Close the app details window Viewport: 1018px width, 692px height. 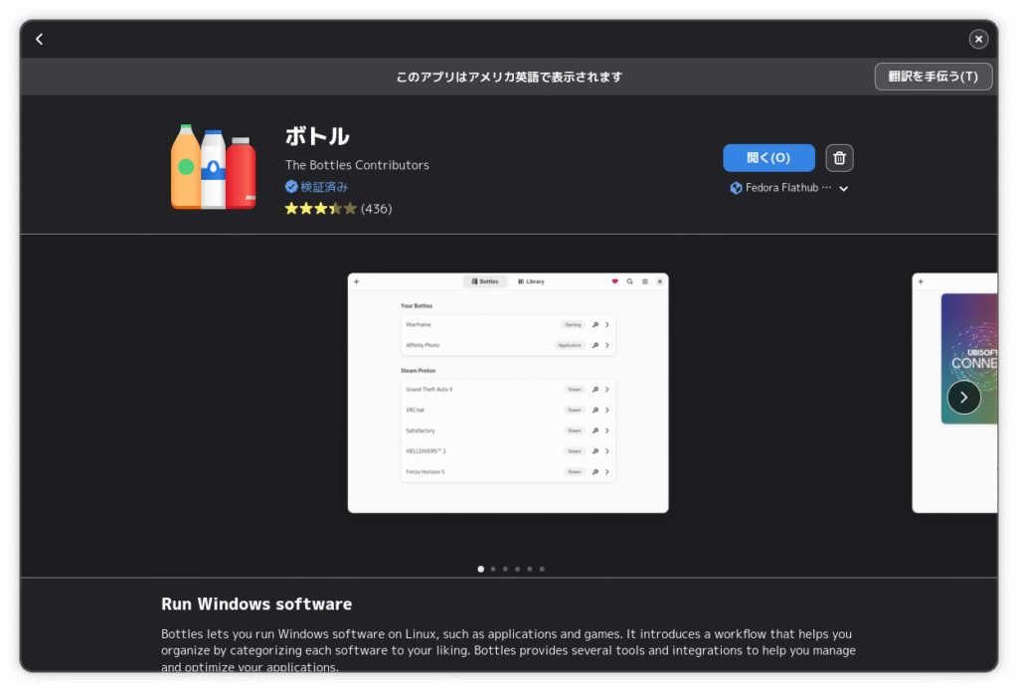pyautogui.click(x=978, y=39)
